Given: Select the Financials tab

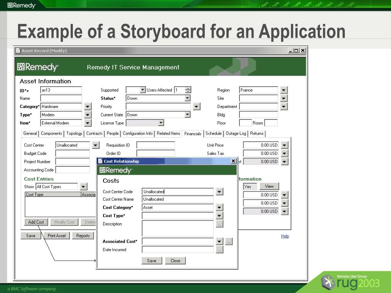Looking at the screenshot, I should pos(193,134).
